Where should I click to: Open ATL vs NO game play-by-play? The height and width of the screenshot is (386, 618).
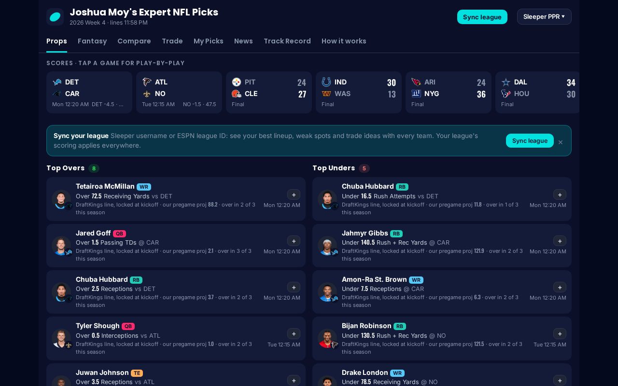point(179,92)
